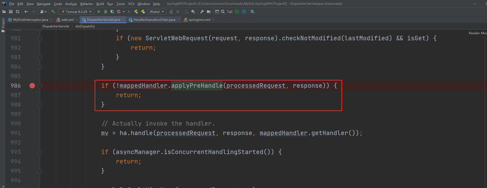487x188 pixels.
Task: Click the Open folder toolbar icon
Action: 4,12
